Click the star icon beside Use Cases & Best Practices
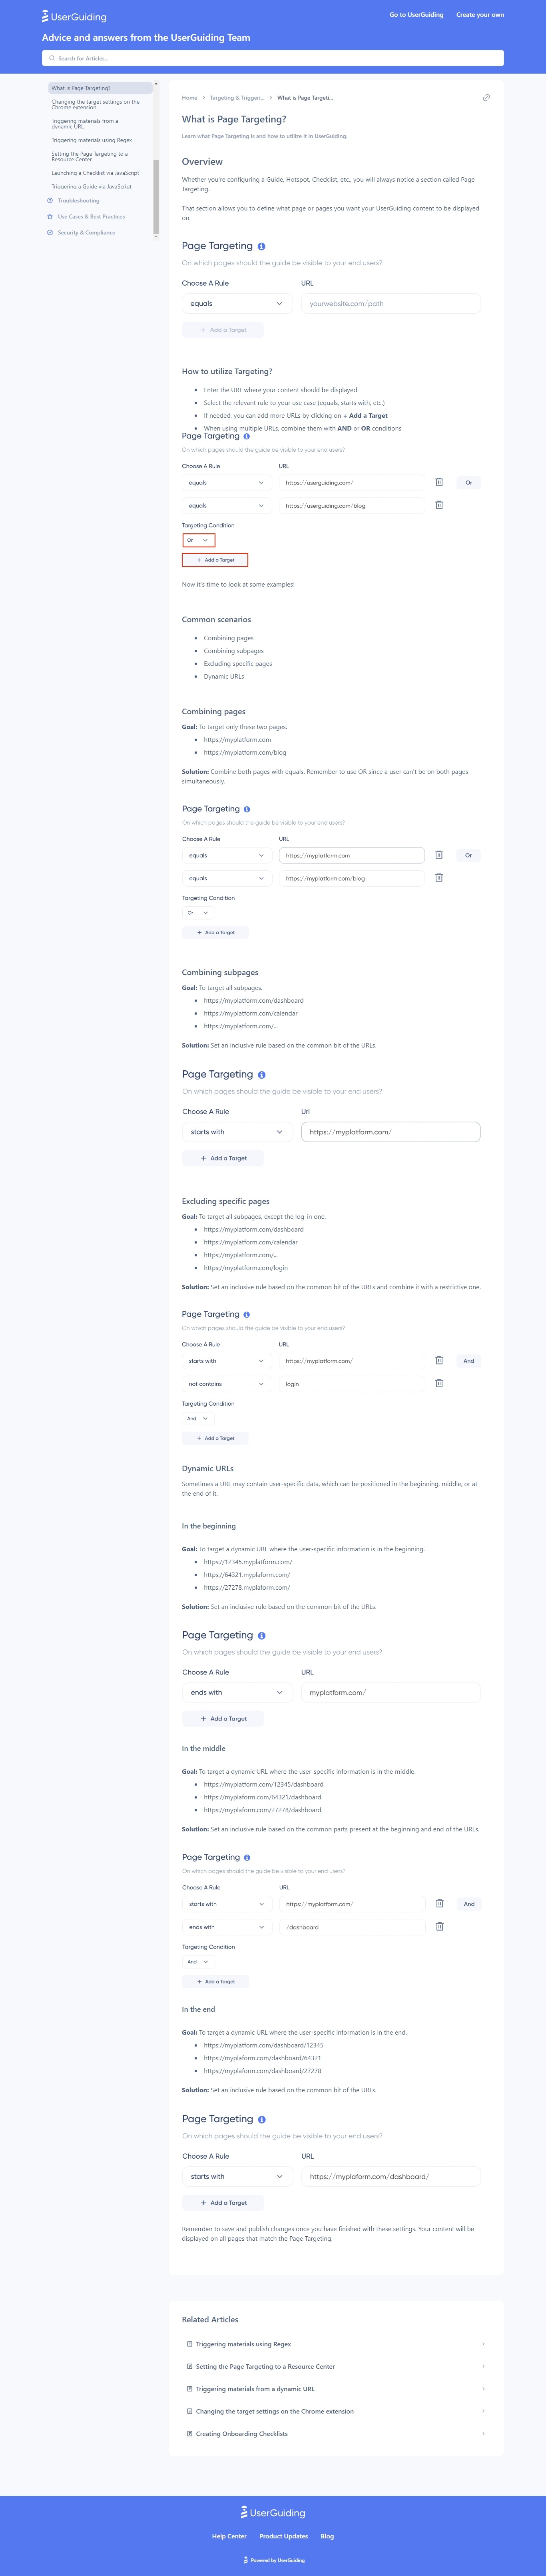Screen dimensions: 546x2576 [x=50, y=217]
